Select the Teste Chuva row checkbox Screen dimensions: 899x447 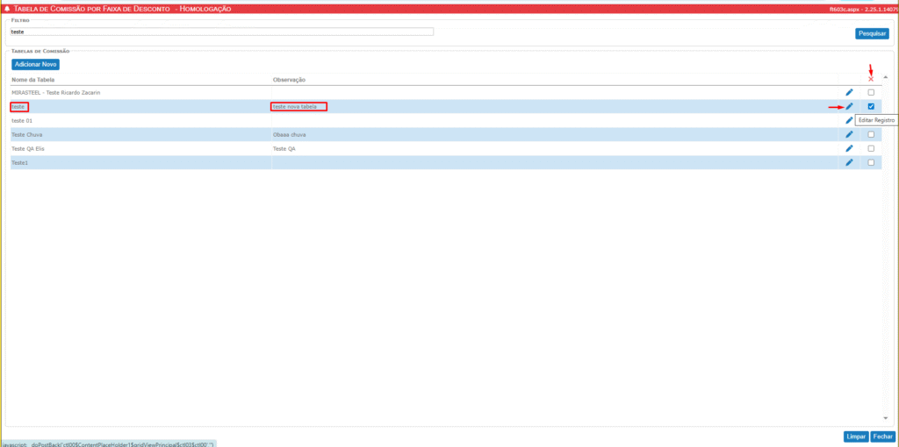pyautogui.click(x=871, y=134)
